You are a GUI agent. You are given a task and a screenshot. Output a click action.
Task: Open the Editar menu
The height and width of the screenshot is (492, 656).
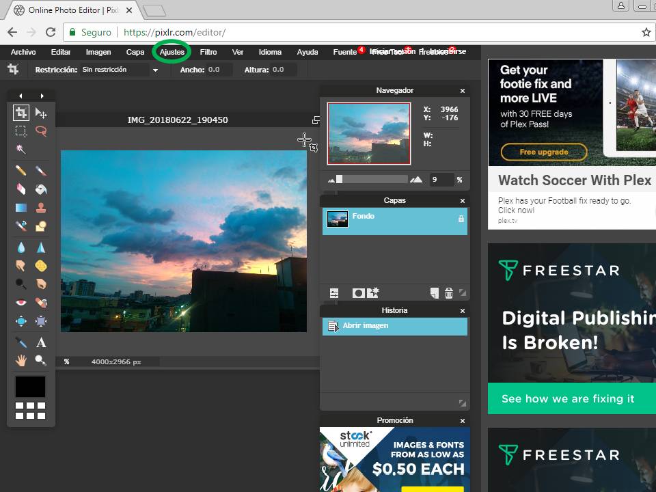point(61,52)
